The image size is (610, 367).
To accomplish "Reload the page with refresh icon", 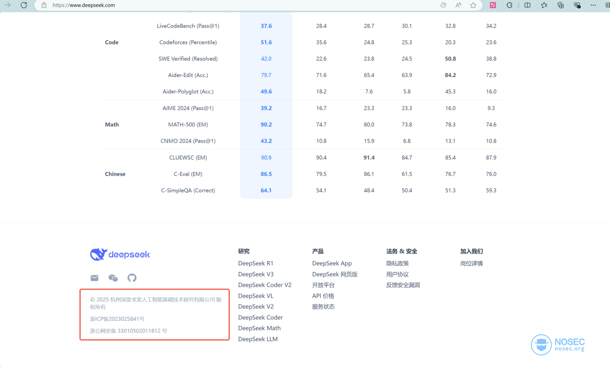I will (24, 5).
